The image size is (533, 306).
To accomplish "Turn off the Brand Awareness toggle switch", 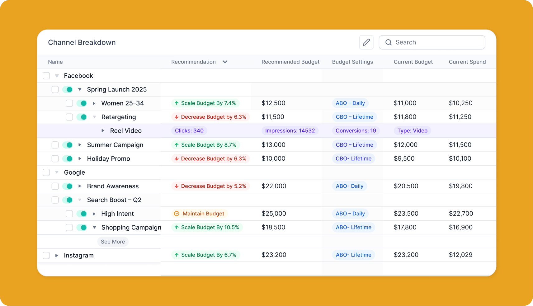I will (68, 186).
